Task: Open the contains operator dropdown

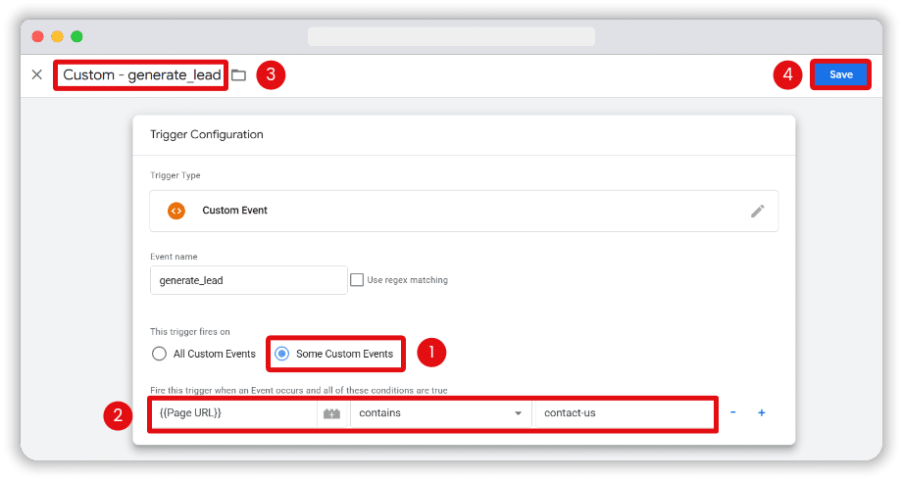Action: click(x=440, y=413)
